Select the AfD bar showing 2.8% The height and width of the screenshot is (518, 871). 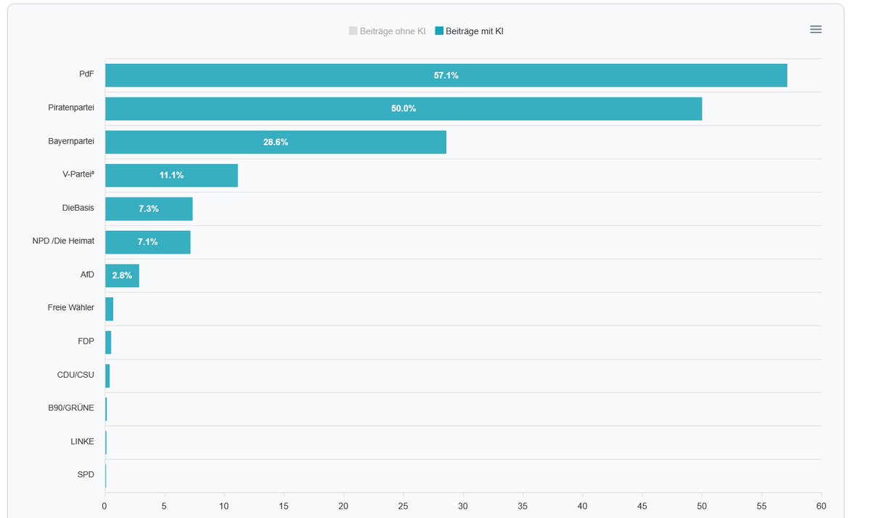[122, 276]
